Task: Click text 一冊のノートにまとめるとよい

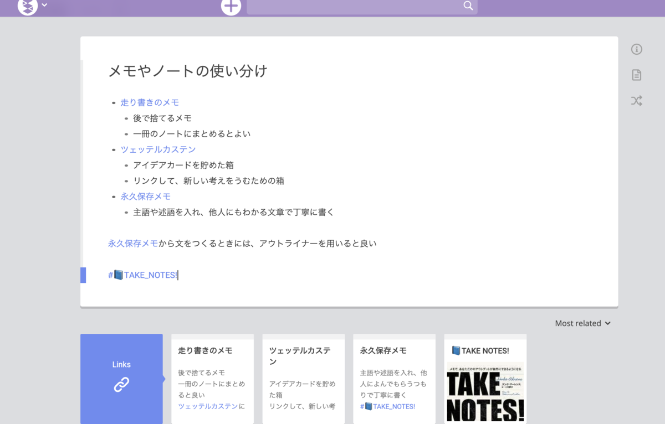Action: pos(192,133)
